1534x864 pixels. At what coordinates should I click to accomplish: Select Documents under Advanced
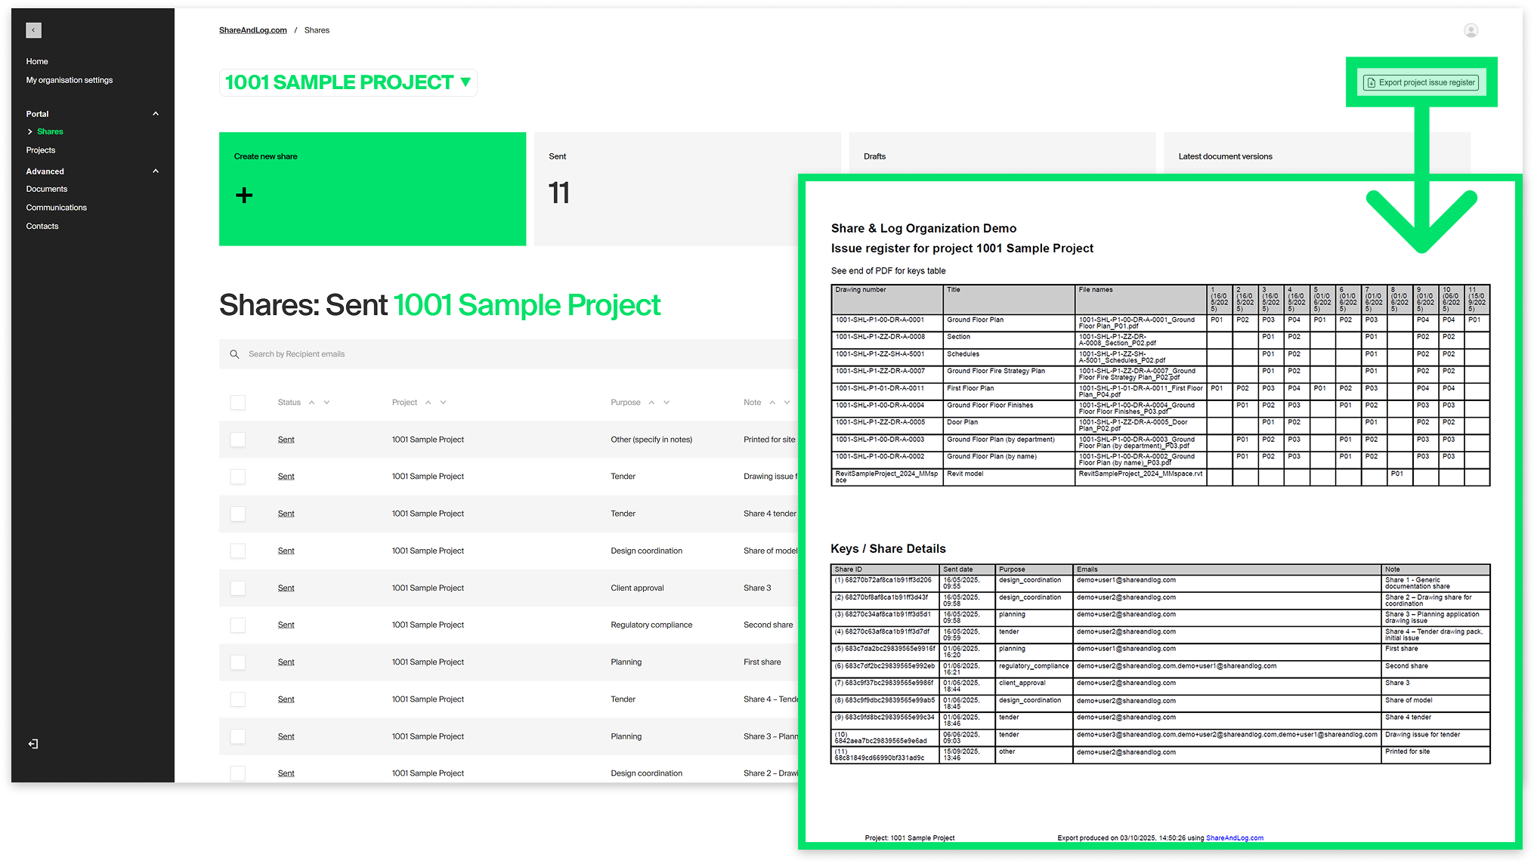47,188
